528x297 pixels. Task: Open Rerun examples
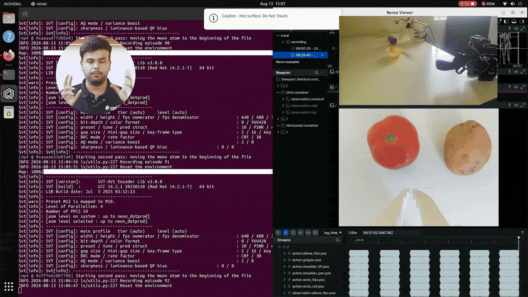tap(288, 62)
